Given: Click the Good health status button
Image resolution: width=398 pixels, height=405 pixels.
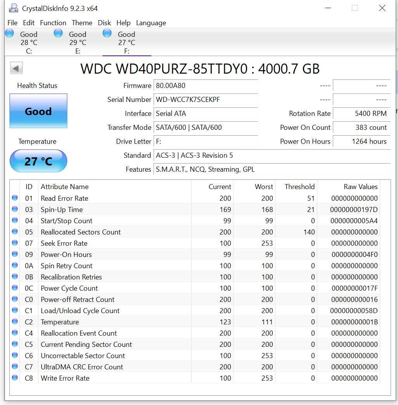Looking at the screenshot, I should point(38,111).
